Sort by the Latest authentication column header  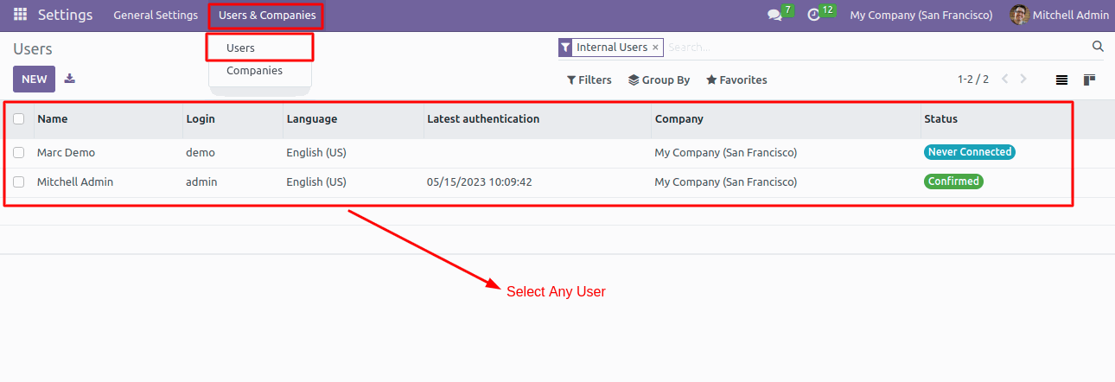pos(483,119)
